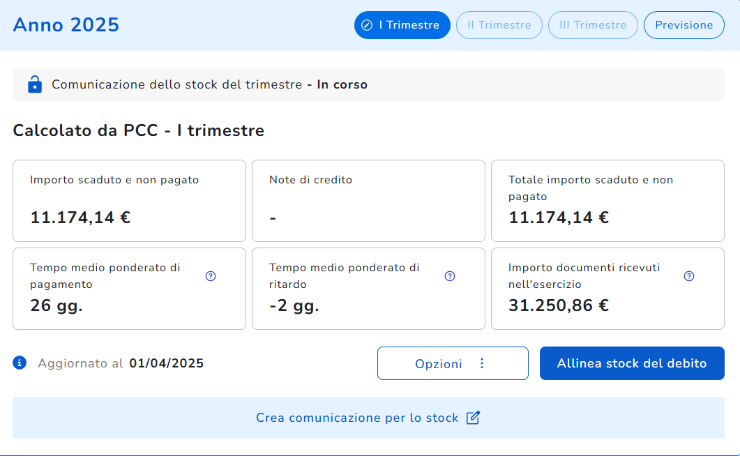Click help icon for Tempo medio ponderato di ritardo

click(x=450, y=276)
